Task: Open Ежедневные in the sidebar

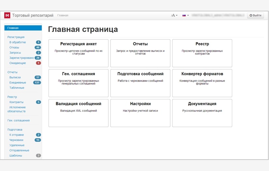Action: (x=18, y=83)
